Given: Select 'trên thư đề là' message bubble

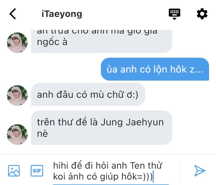Looking at the screenshot, I should tap(102, 128).
